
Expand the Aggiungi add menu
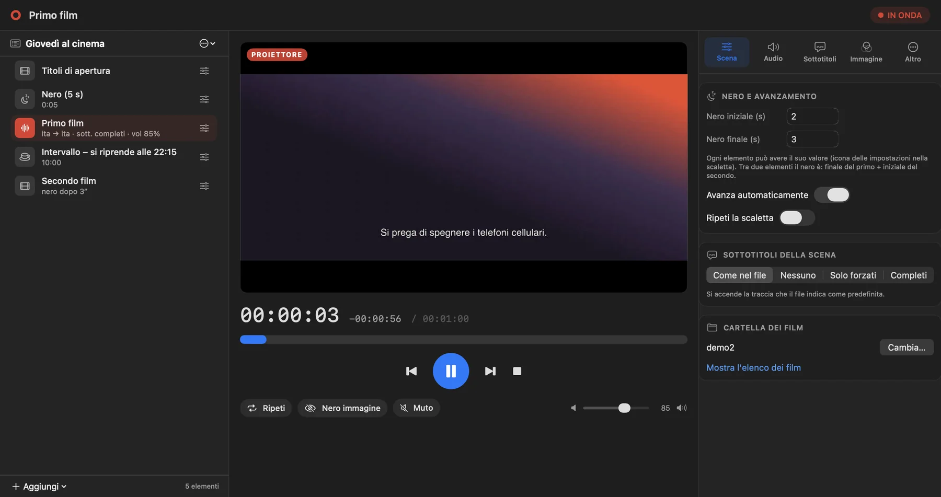pos(39,487)
